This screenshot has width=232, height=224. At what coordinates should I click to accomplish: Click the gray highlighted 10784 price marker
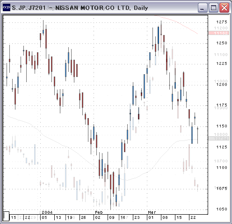coord(219,139)
